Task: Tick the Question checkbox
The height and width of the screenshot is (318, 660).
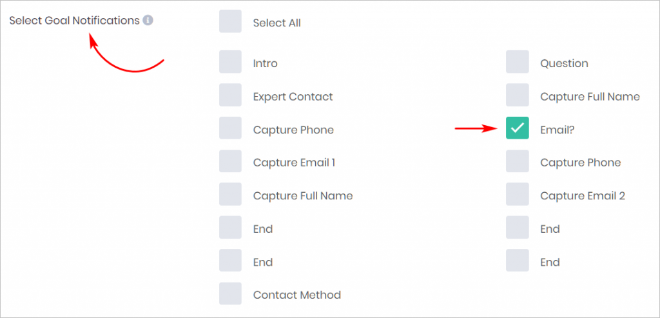Action: [518, 62]
